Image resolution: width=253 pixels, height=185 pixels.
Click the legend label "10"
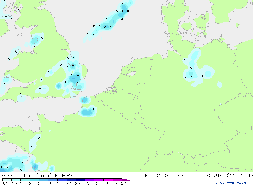pos(50,183)
